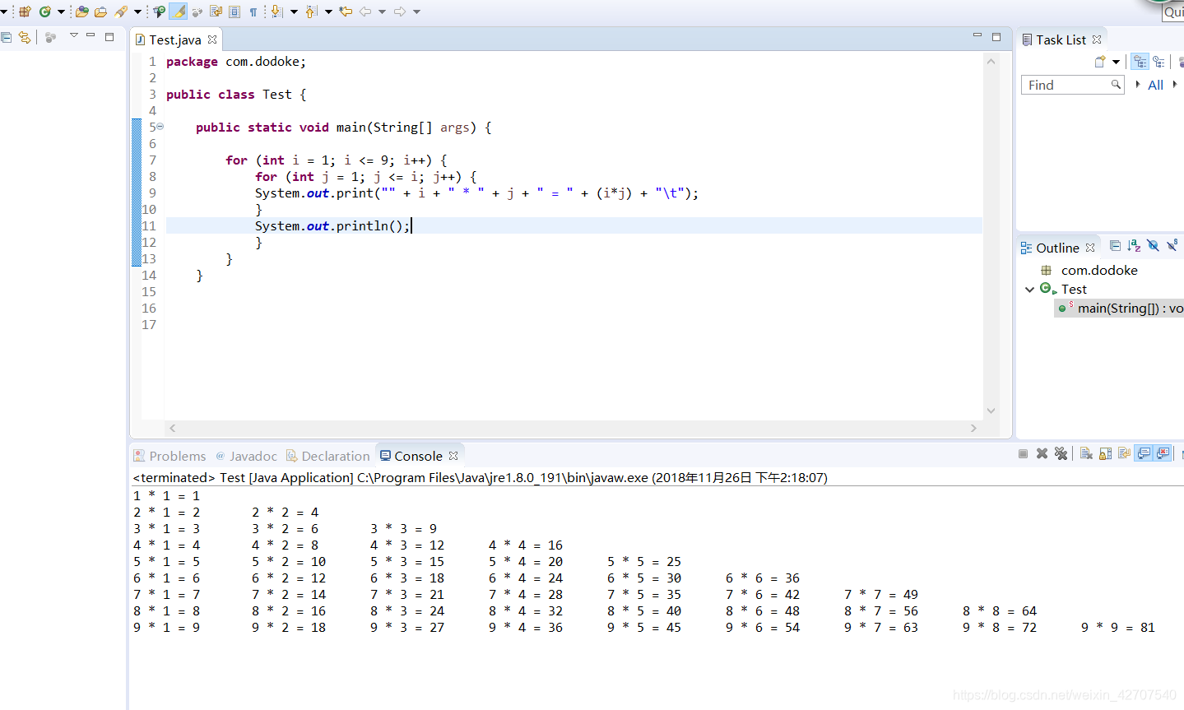Toggle Hide Static Members in Outline
Viewport: 1184px width, 710px height.
1172,245
